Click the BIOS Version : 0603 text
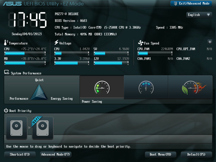The image size is (216, 162). coord(71,21)
